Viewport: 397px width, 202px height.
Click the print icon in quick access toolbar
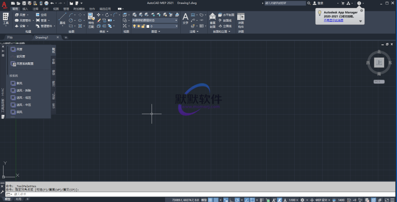point(46,3)
